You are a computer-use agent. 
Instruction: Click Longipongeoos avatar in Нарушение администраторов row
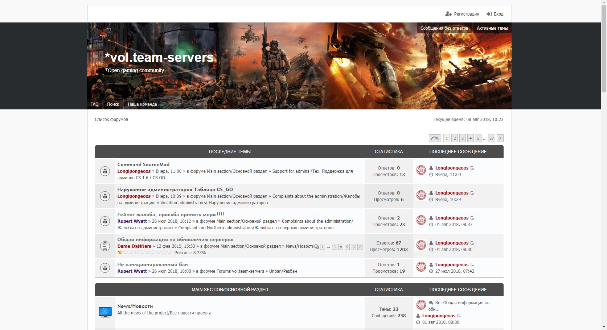421,195
